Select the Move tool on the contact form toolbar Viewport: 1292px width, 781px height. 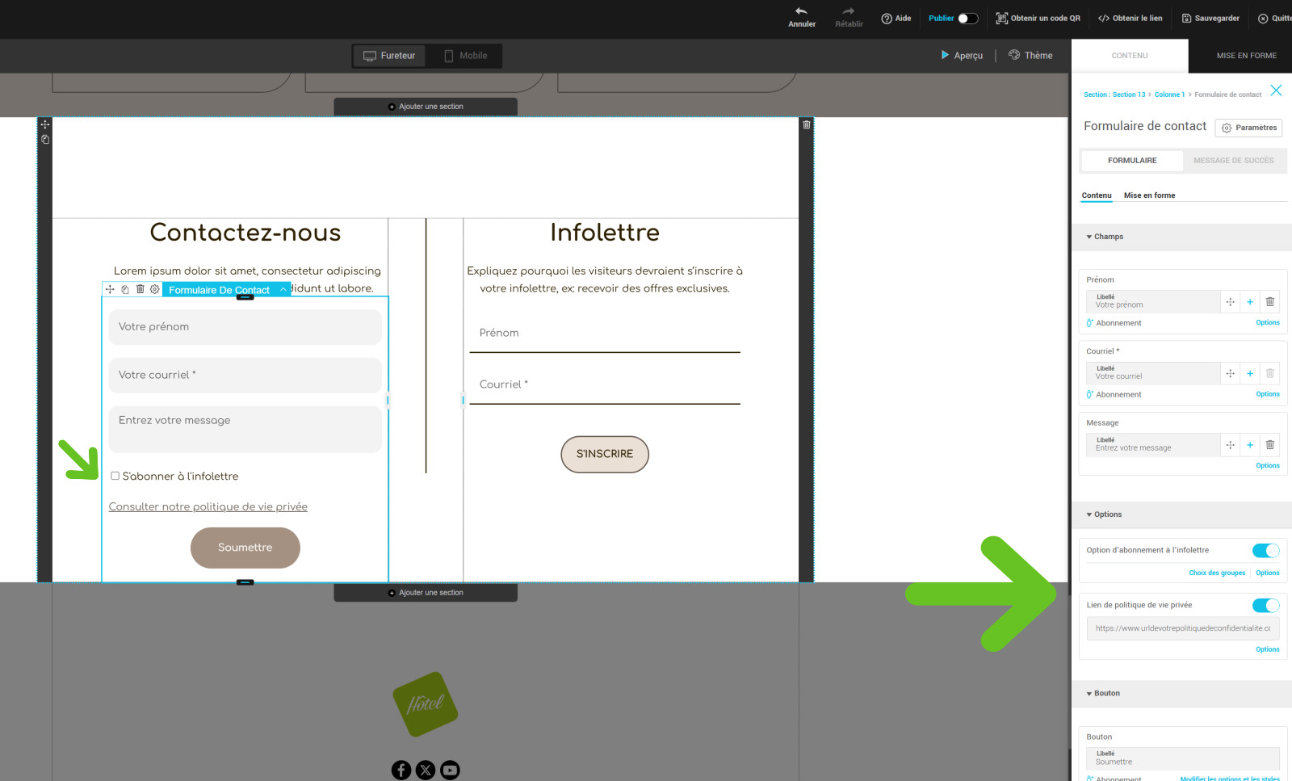click(x=109, y=288)
